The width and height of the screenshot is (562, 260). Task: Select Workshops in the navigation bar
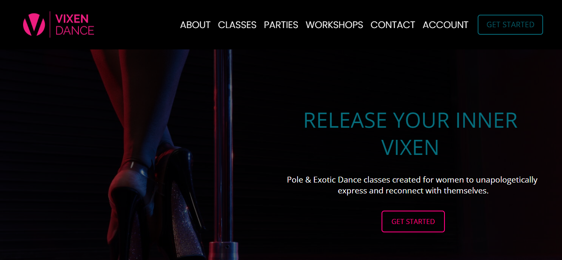(334, 25)
